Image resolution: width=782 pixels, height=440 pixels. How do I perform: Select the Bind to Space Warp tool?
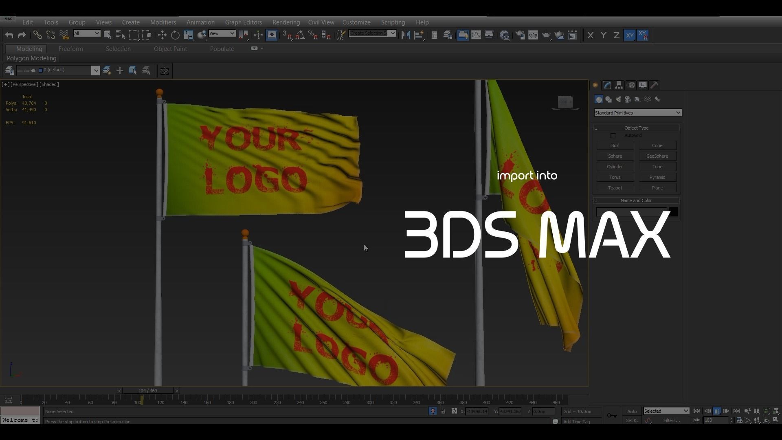click(64, 35)
